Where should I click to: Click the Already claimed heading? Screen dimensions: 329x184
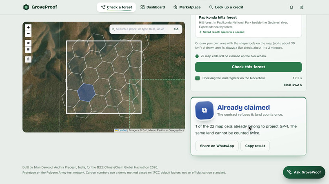point(243,107)
